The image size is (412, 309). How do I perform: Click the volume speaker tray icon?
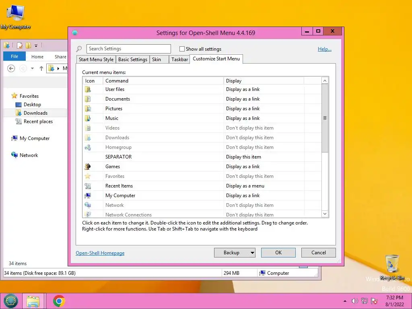tap(355, 301)
